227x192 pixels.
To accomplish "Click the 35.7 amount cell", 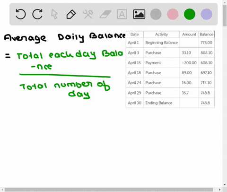I will click(x=189, y=93).
